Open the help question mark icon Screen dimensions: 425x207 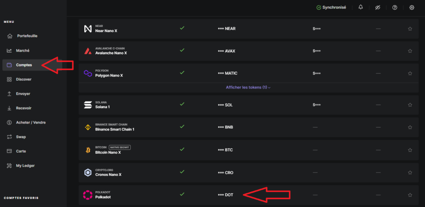click(x=395, y=7)
